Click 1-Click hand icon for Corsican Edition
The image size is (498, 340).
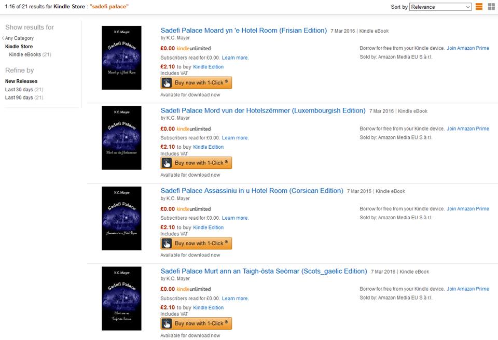click(167, 243)
